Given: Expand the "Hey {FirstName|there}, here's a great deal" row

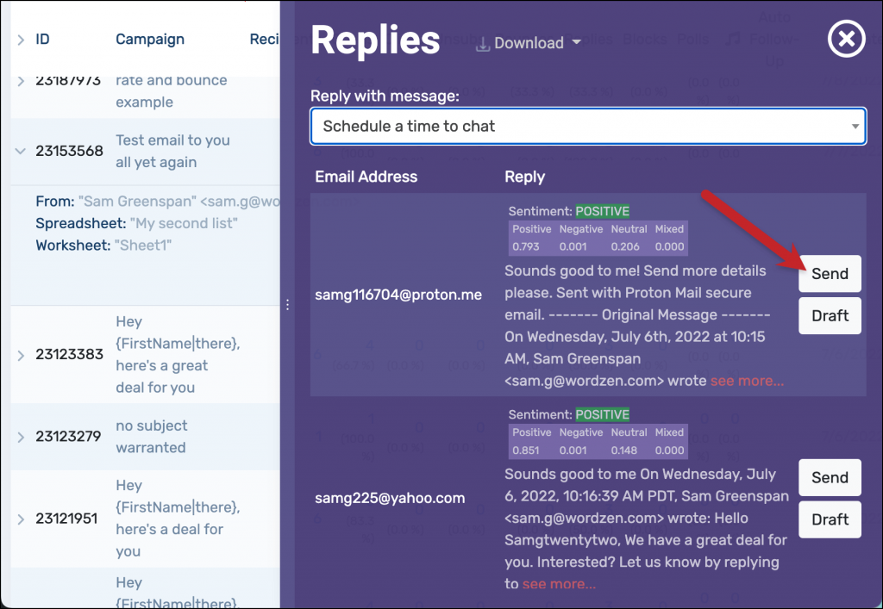Looking at the screenshot, I should pyautogui.click(x=20, y=354).
